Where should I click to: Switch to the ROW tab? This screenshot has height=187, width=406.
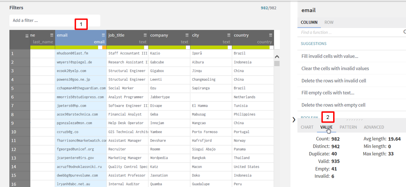(x=329, y=22)
